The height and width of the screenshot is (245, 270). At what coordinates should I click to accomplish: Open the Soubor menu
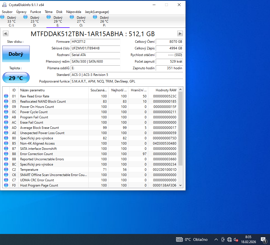click(7, 12)
